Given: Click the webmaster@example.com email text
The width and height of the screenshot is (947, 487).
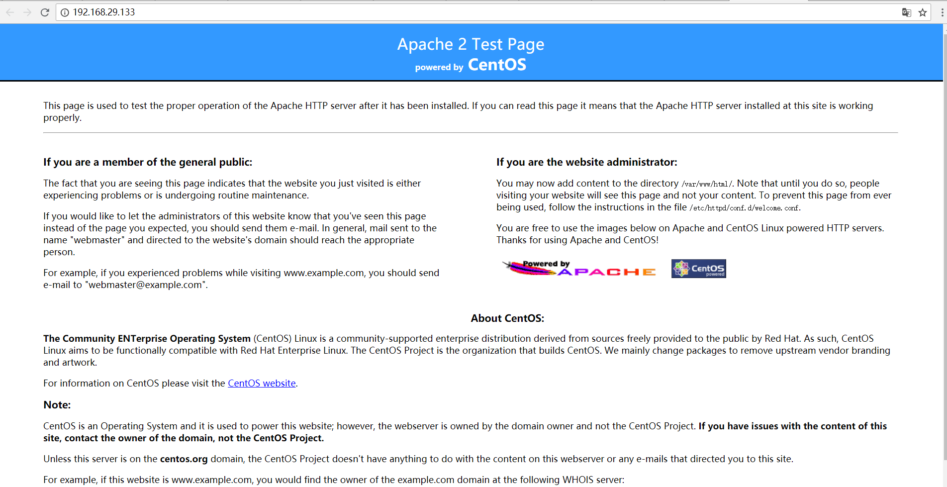Looking at the screenshot, I should click(x=145, y=285).
